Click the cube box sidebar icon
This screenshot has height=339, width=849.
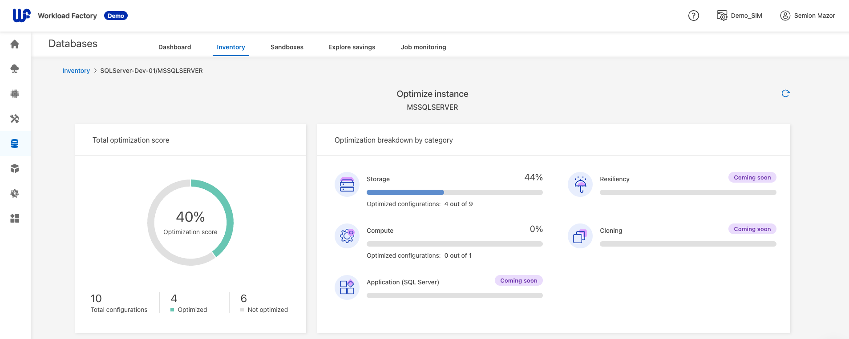(15, 168)
